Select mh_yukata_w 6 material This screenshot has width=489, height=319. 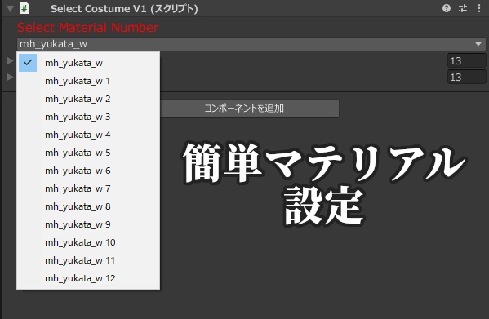(88, 171)
